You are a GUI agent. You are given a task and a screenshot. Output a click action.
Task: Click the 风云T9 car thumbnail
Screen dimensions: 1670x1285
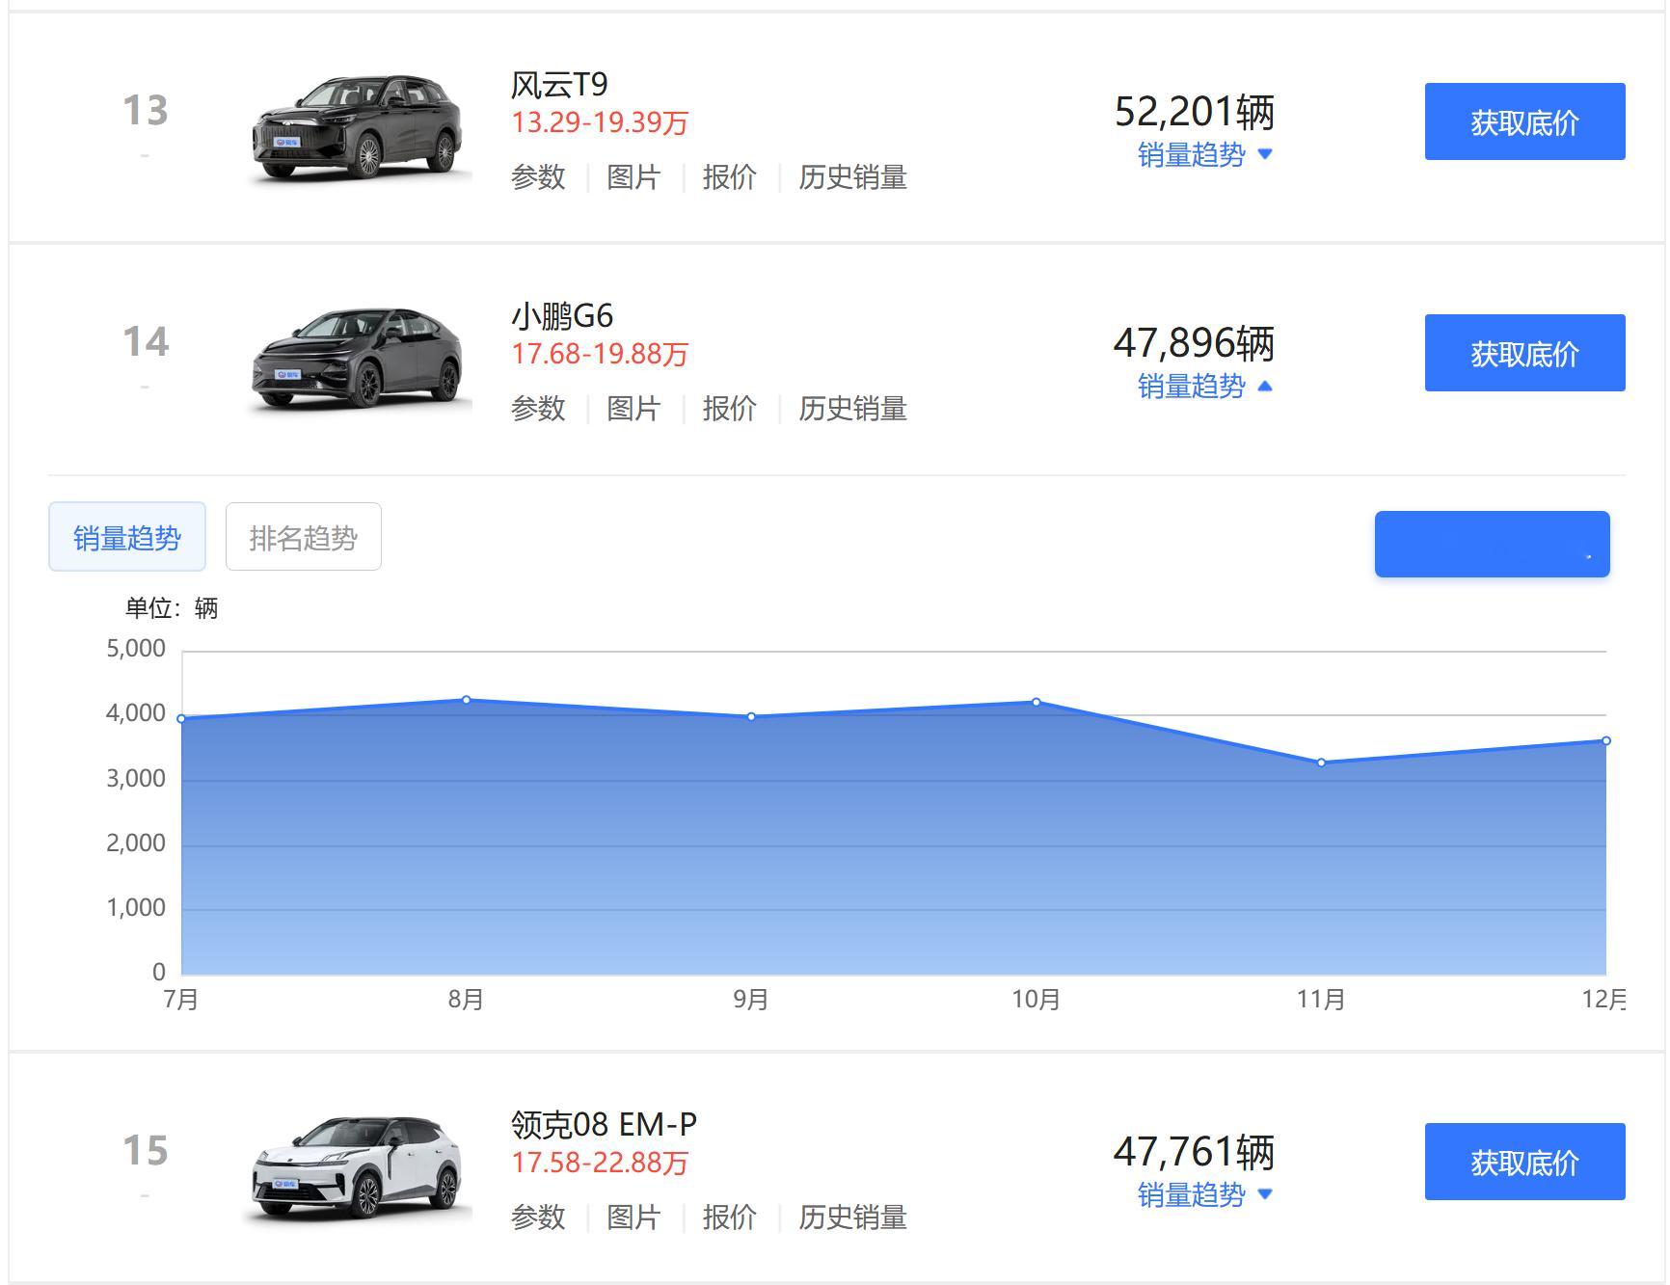click(358, 127)
